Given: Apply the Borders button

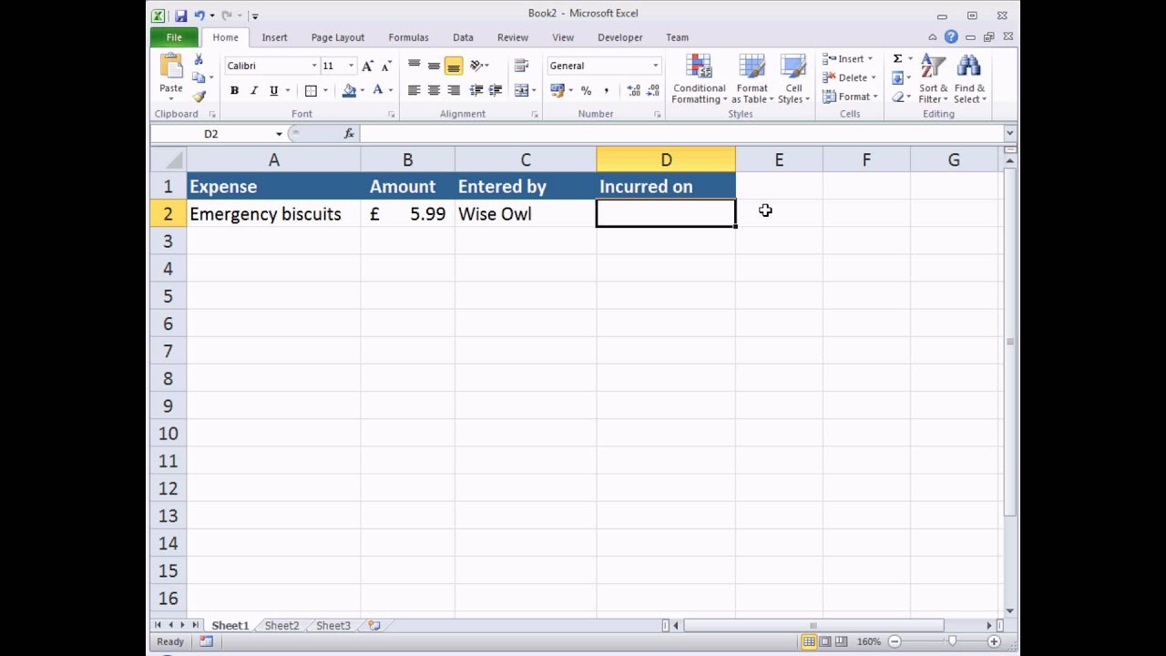Looking at the screenshot, I should (x=311, y=90).
